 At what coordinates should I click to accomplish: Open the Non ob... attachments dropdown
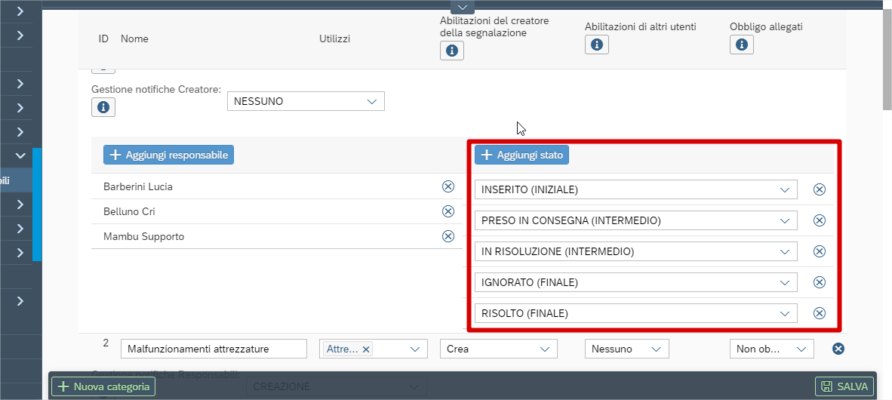pyautogui.click(x=771, y=349)
